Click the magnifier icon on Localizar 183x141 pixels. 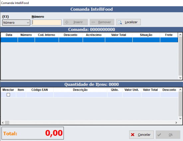coord(120,22)
